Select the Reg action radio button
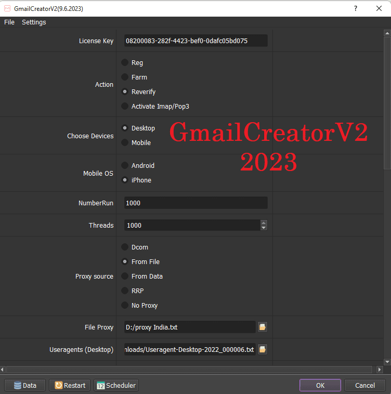The image size is (391, 394). (125, 62)
